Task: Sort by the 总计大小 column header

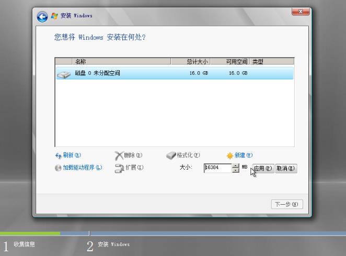Action: pyautogui.click(x=190, y=62)
